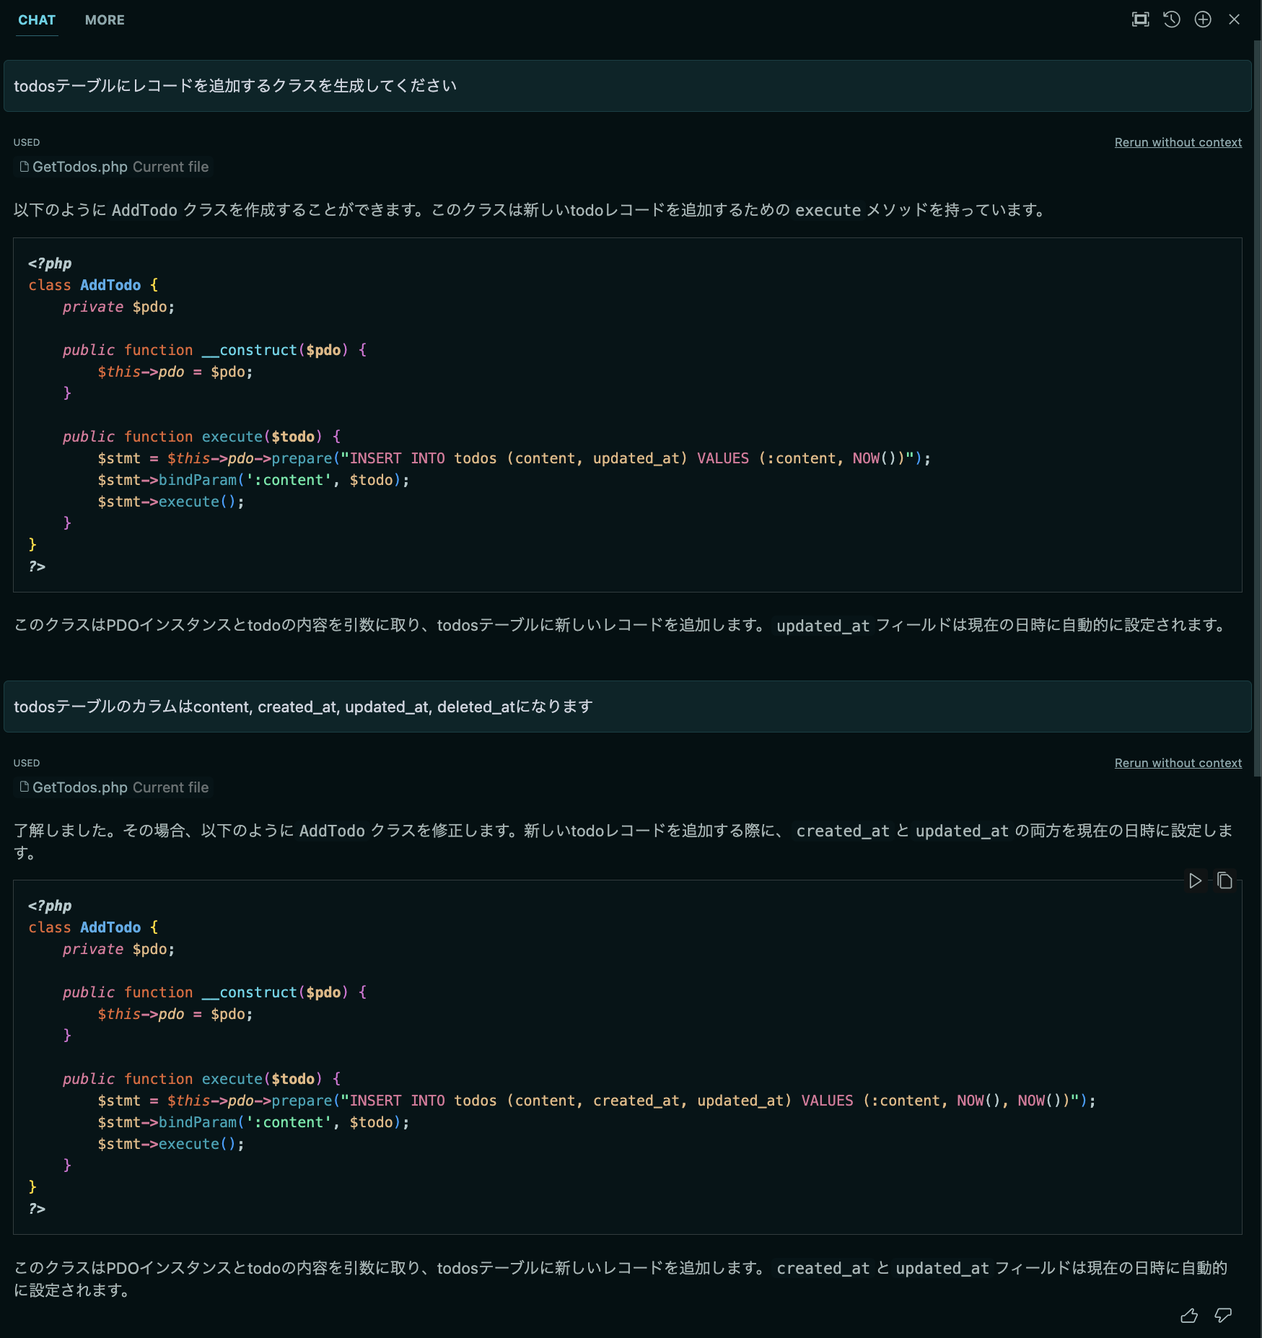Expand chat to full screen view
The image size is (1262, 1338).
(1140, 19)
